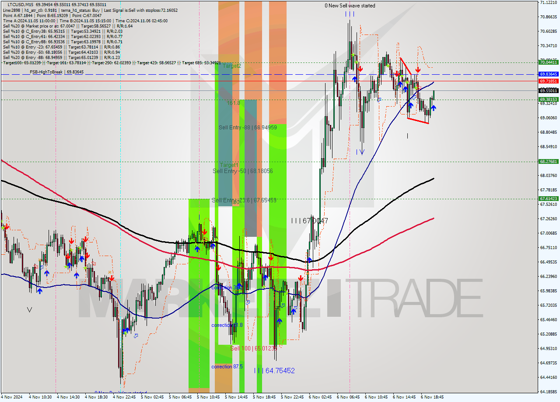The image size is (560, 402).
Task: Click the '6 Nov 18:45' time axis label
Action: pos(432,397)
